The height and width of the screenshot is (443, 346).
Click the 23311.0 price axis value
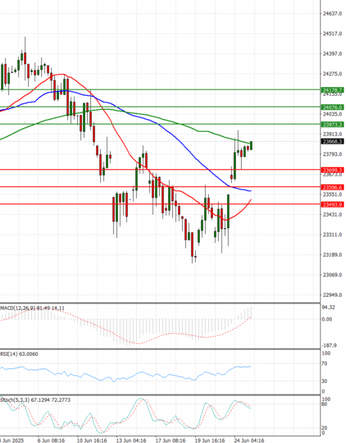point(332,234)
